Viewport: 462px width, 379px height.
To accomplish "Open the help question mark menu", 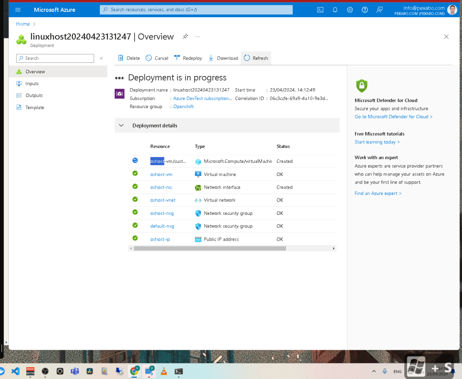I will coord(365,10).
